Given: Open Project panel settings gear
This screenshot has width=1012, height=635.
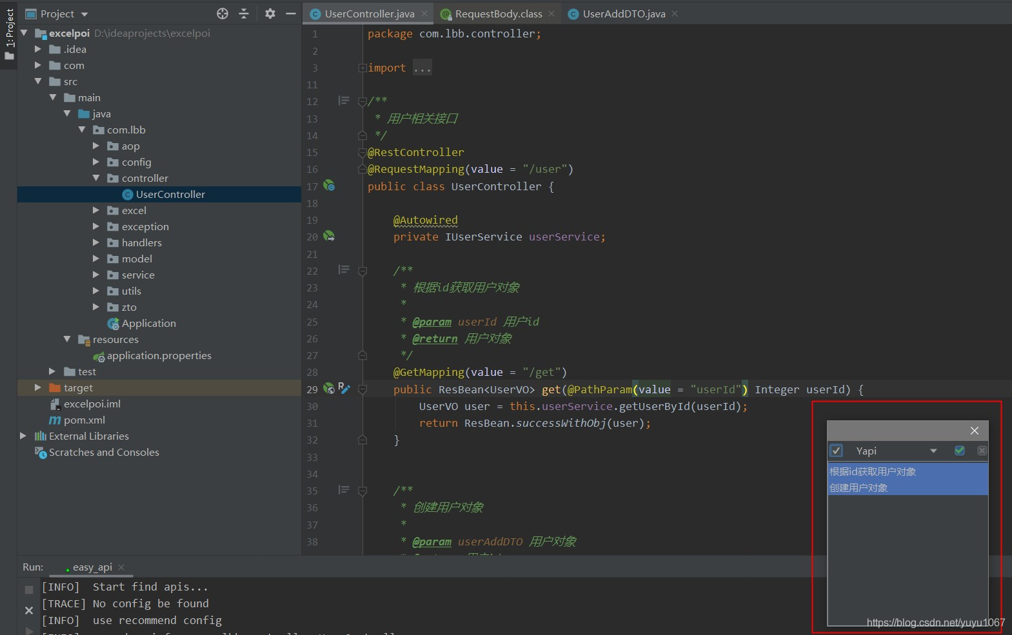Looking at the screenshot, I should pyautogui.click(x=270, y=14).
